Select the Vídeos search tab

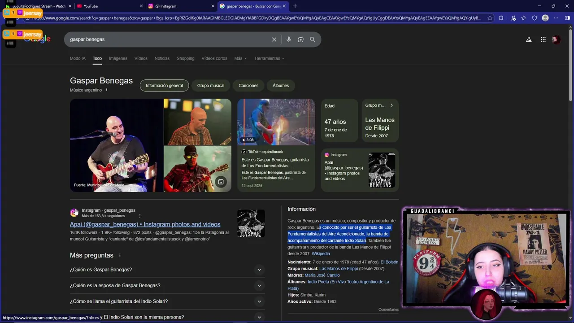click(x=141, y=58)
